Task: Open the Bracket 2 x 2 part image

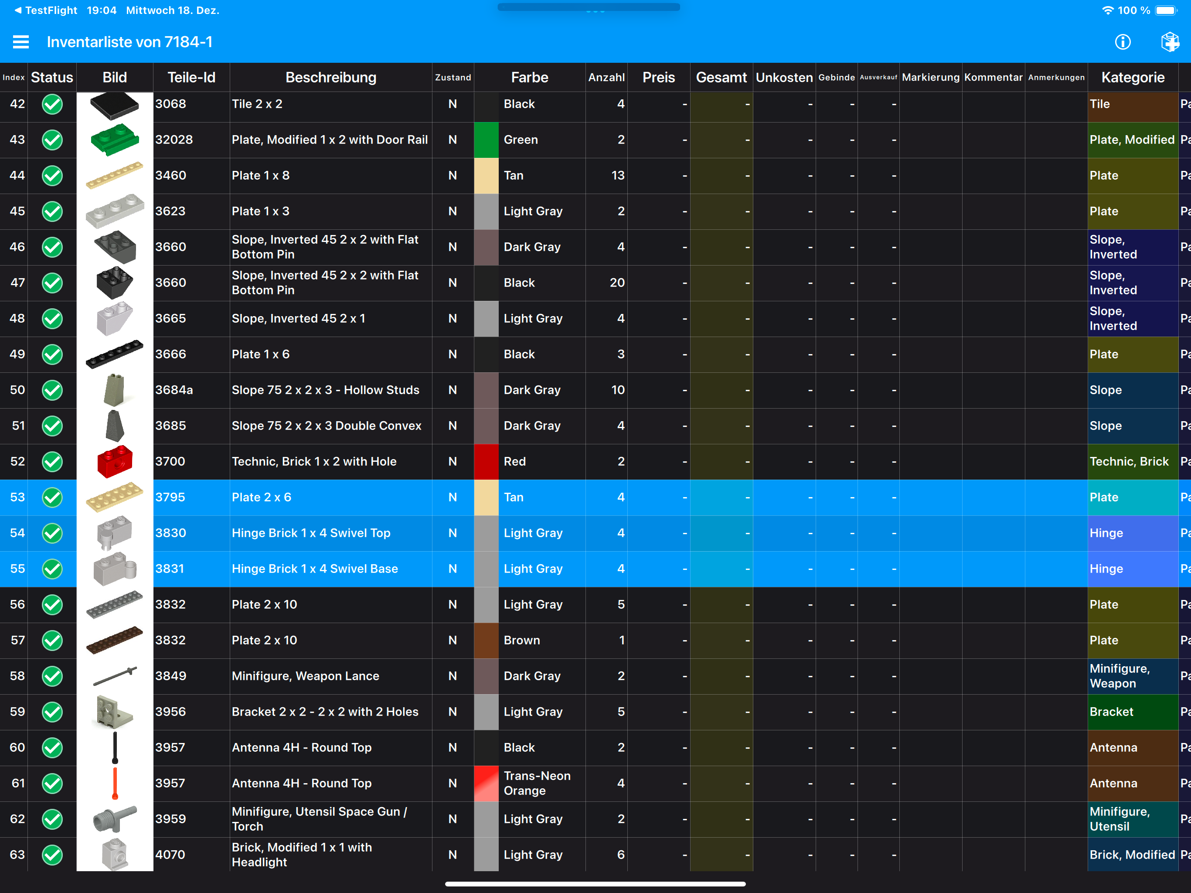Action: pos(115,712)
